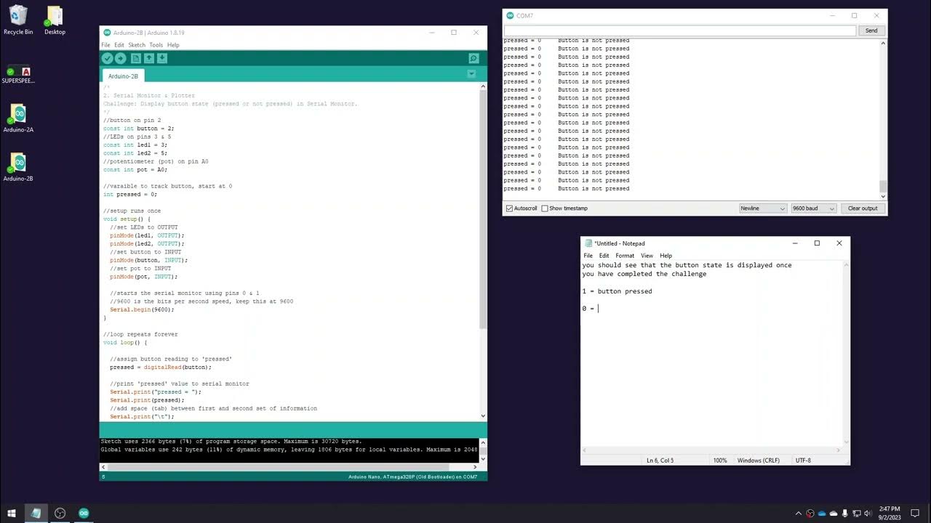Screen dimensions: 931x523
Task: Open the Edit menu in Arduino IDE
Action: click(x=119, y=45)
